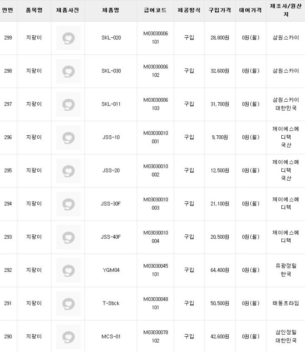
Task: Open the JSS-30F product image placeholder
Action: click(68, 204)
